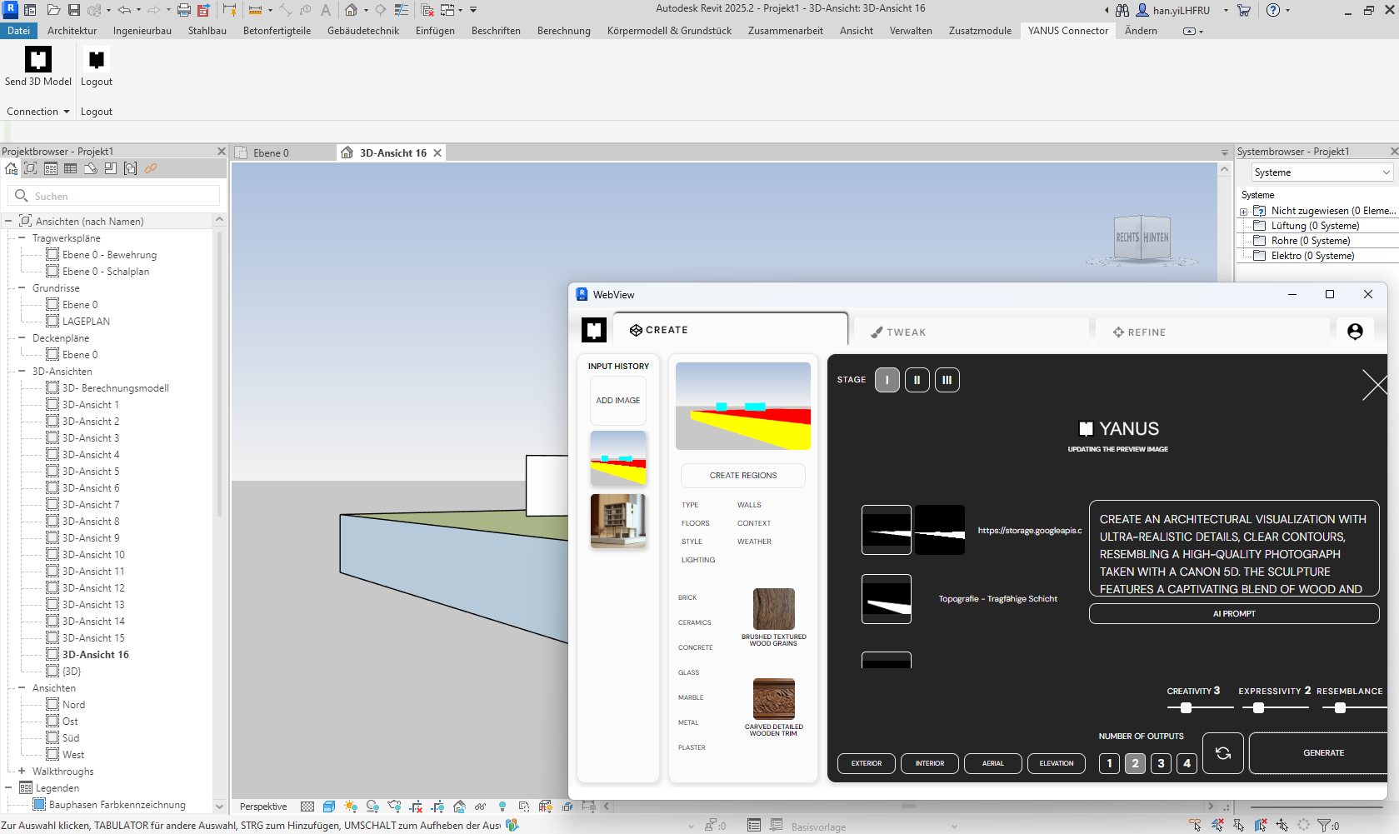
Task: Click the visual style cube icon
Action: [x=329, y=807]
